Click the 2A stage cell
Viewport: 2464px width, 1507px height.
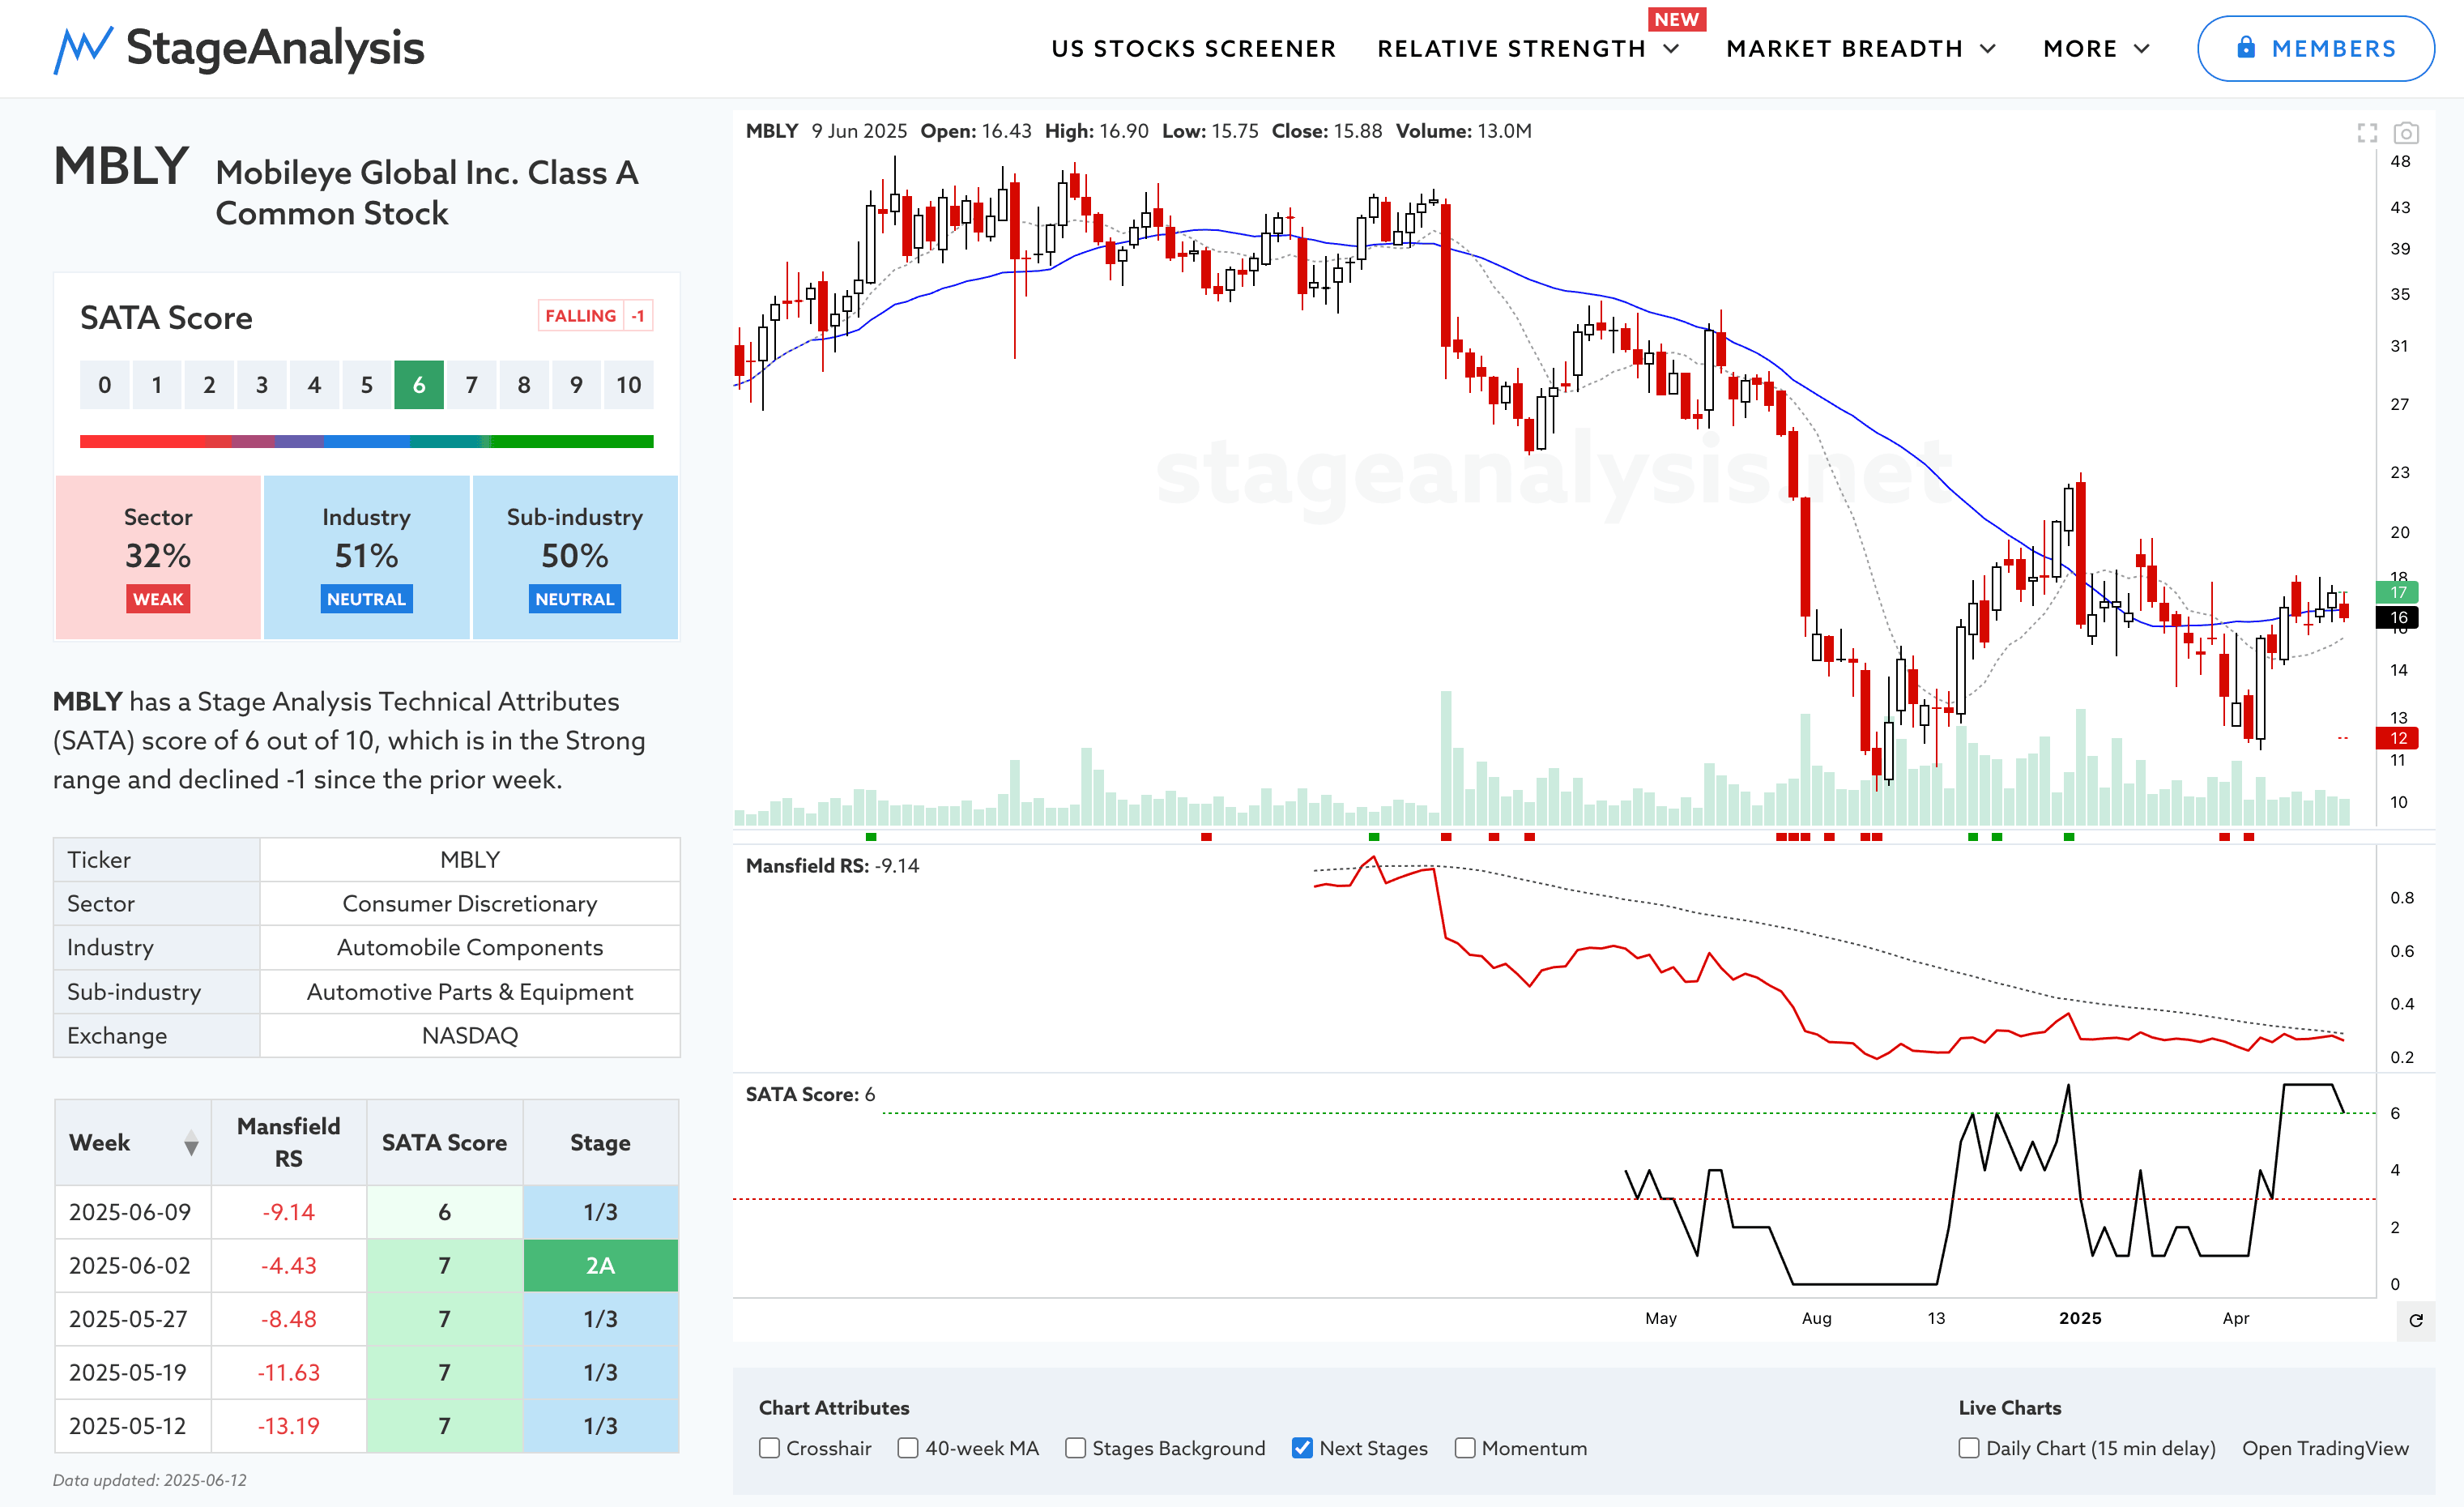600,1266
